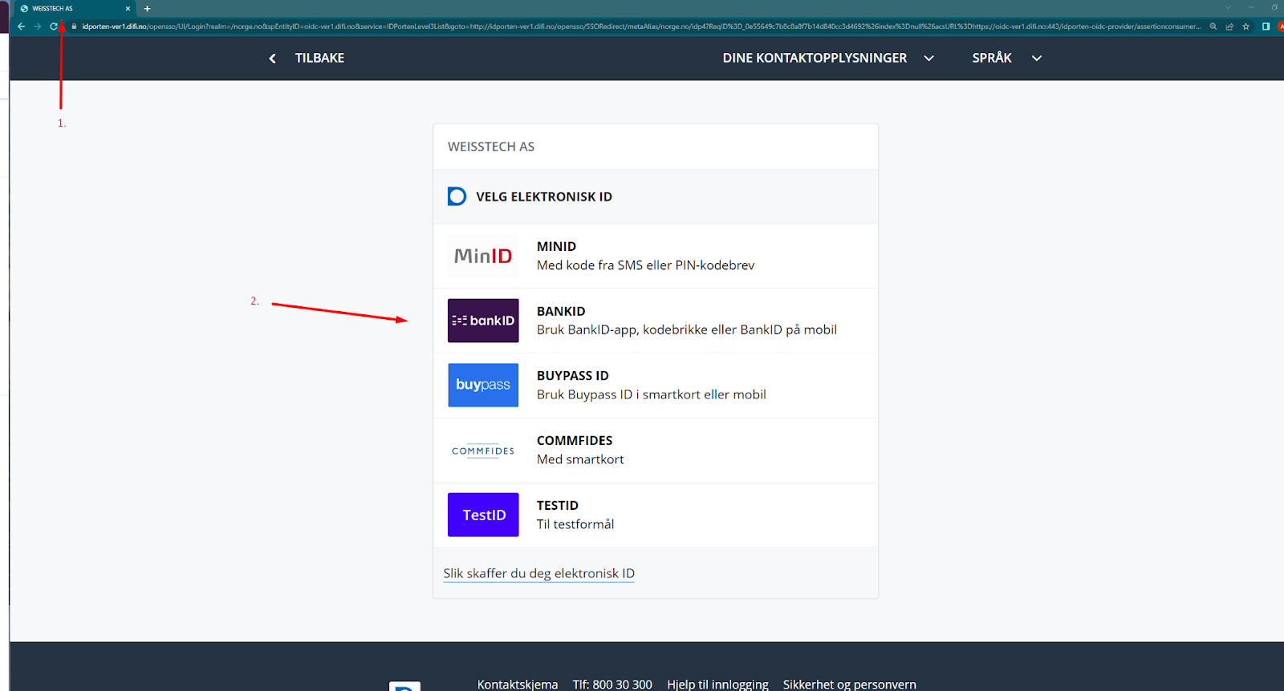Viewport: 1284px width, 691px height.
Task: Choose BANKID login option text
Action: click(x=561, y=311)
